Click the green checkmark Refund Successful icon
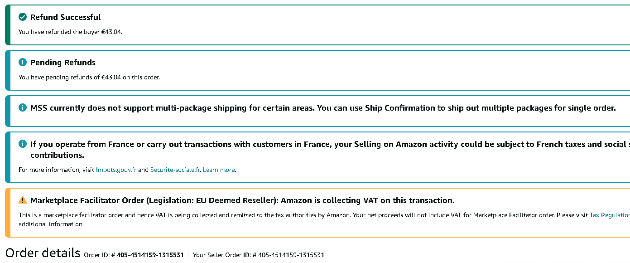The image size is (630, 263). click(23, 17)
